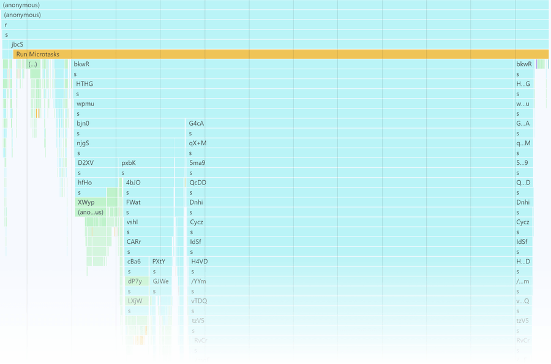
Task: Click the 5ma9 call frame
Action: [351, 163]
